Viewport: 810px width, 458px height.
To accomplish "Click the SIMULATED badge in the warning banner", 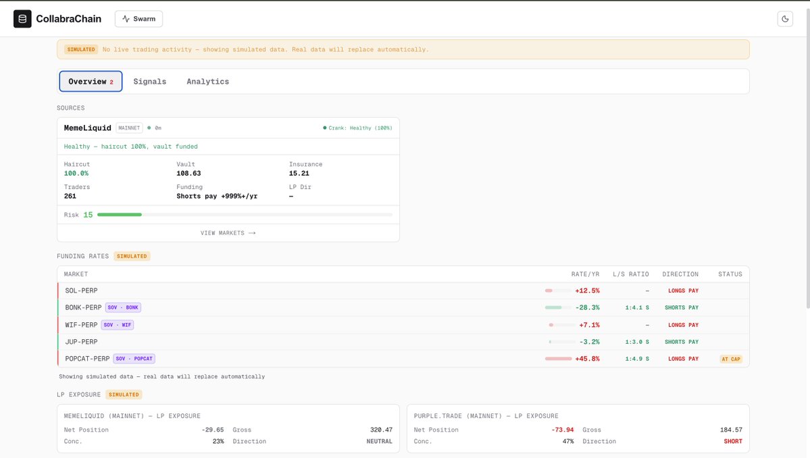I will tap(81, 49).
